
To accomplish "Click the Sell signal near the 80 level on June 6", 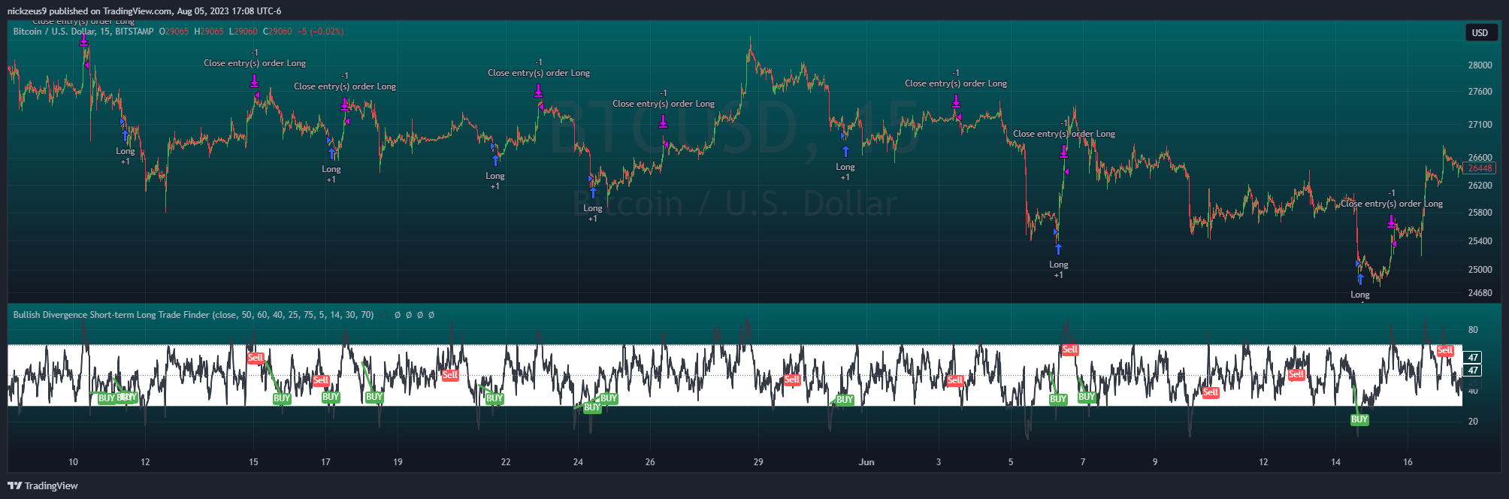I will pyautogui.click(x=1070, y=349).
